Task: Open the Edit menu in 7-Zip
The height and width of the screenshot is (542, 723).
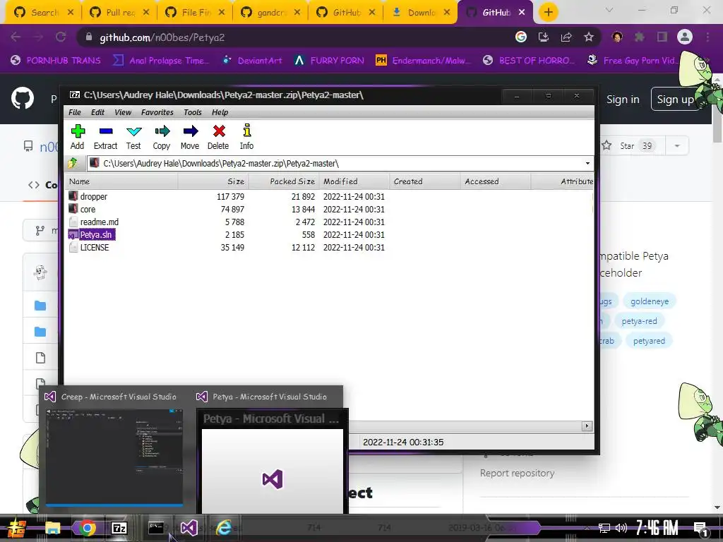Action: [97, 112]
